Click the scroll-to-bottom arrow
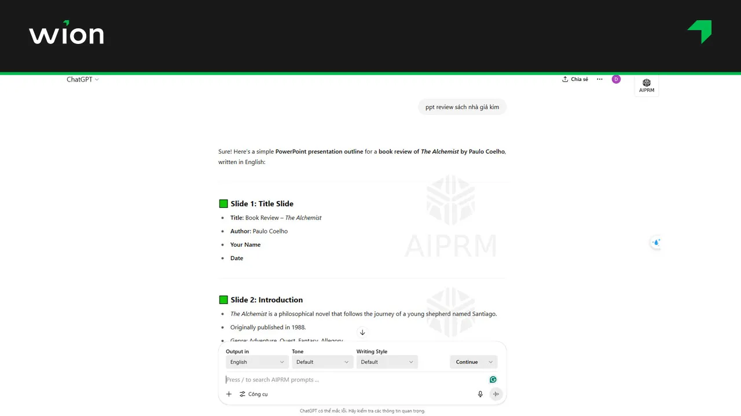The height and width of the screenshot is (416, 741). (x=362, y=332)
